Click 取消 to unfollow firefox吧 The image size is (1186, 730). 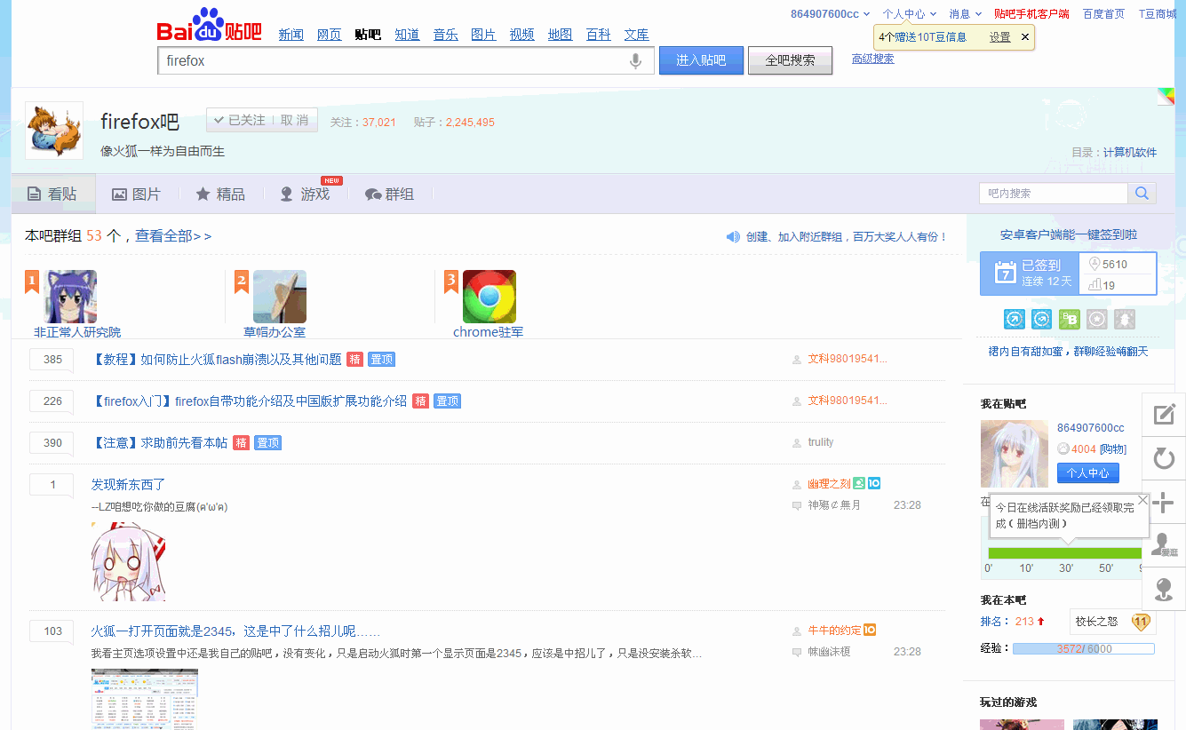pyautogui.click(x=295, y=120)
